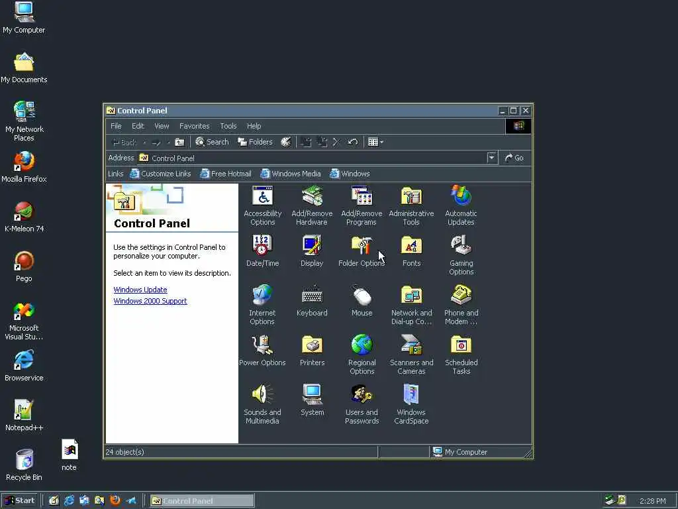Select the Display icon
The width and height of the screenshot is (678, 509).
[x=312, y=251]
